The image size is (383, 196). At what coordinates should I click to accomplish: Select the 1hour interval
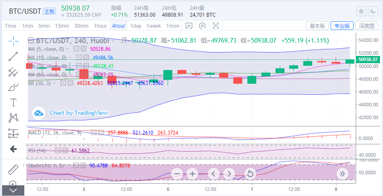tap(100, 26)
